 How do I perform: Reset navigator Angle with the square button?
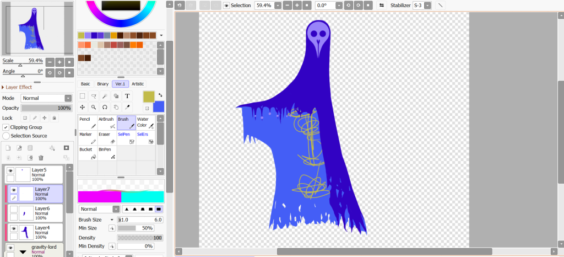tap(70, 73)
